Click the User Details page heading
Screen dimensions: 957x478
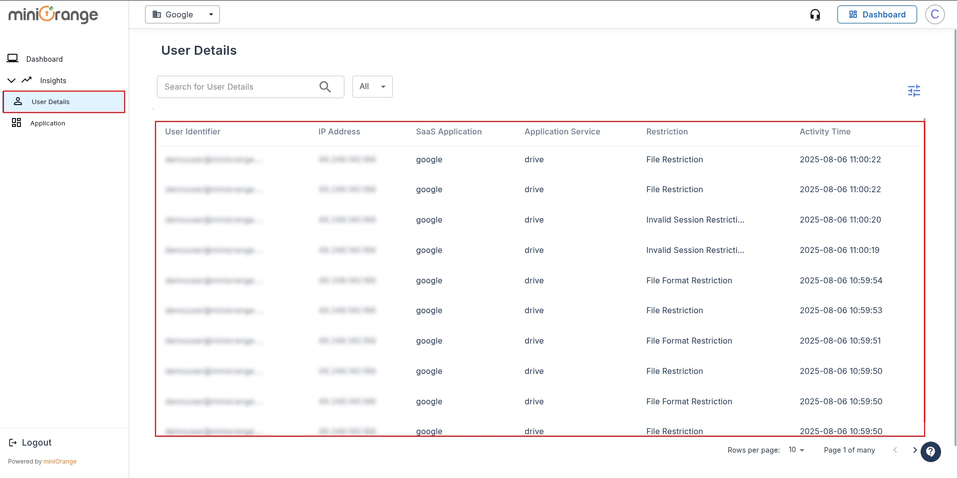(x=199, y=50)
